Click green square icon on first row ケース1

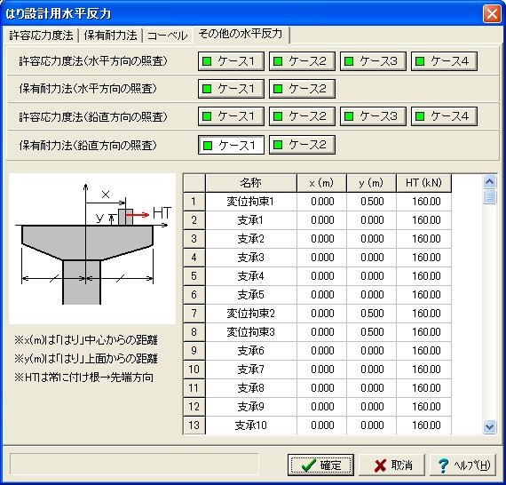click(x=207, y=61)
